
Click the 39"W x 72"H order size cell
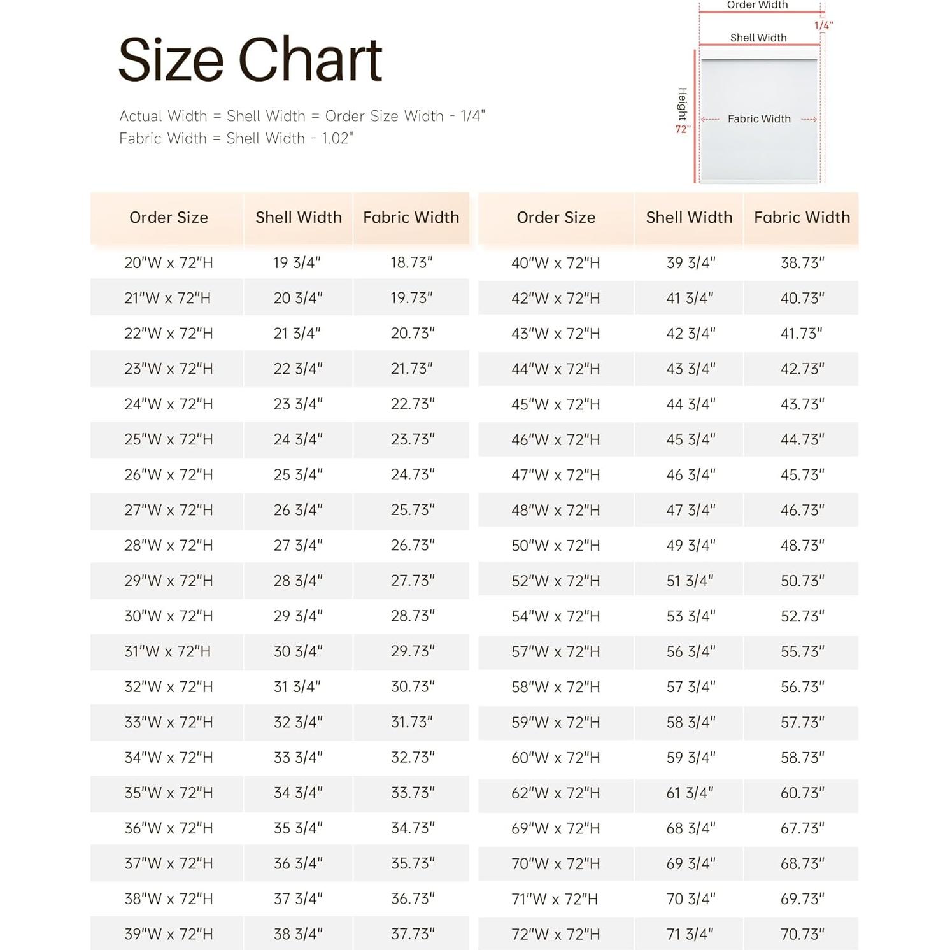point(169,934)
